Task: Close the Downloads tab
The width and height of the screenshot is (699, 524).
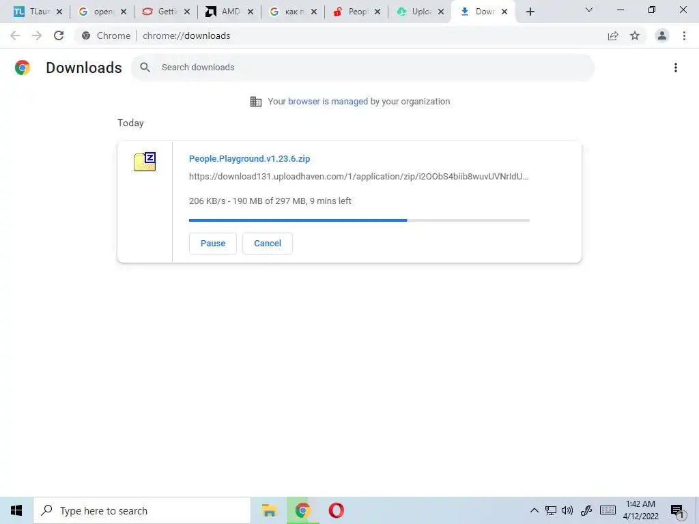Action: tap(504, 12)
